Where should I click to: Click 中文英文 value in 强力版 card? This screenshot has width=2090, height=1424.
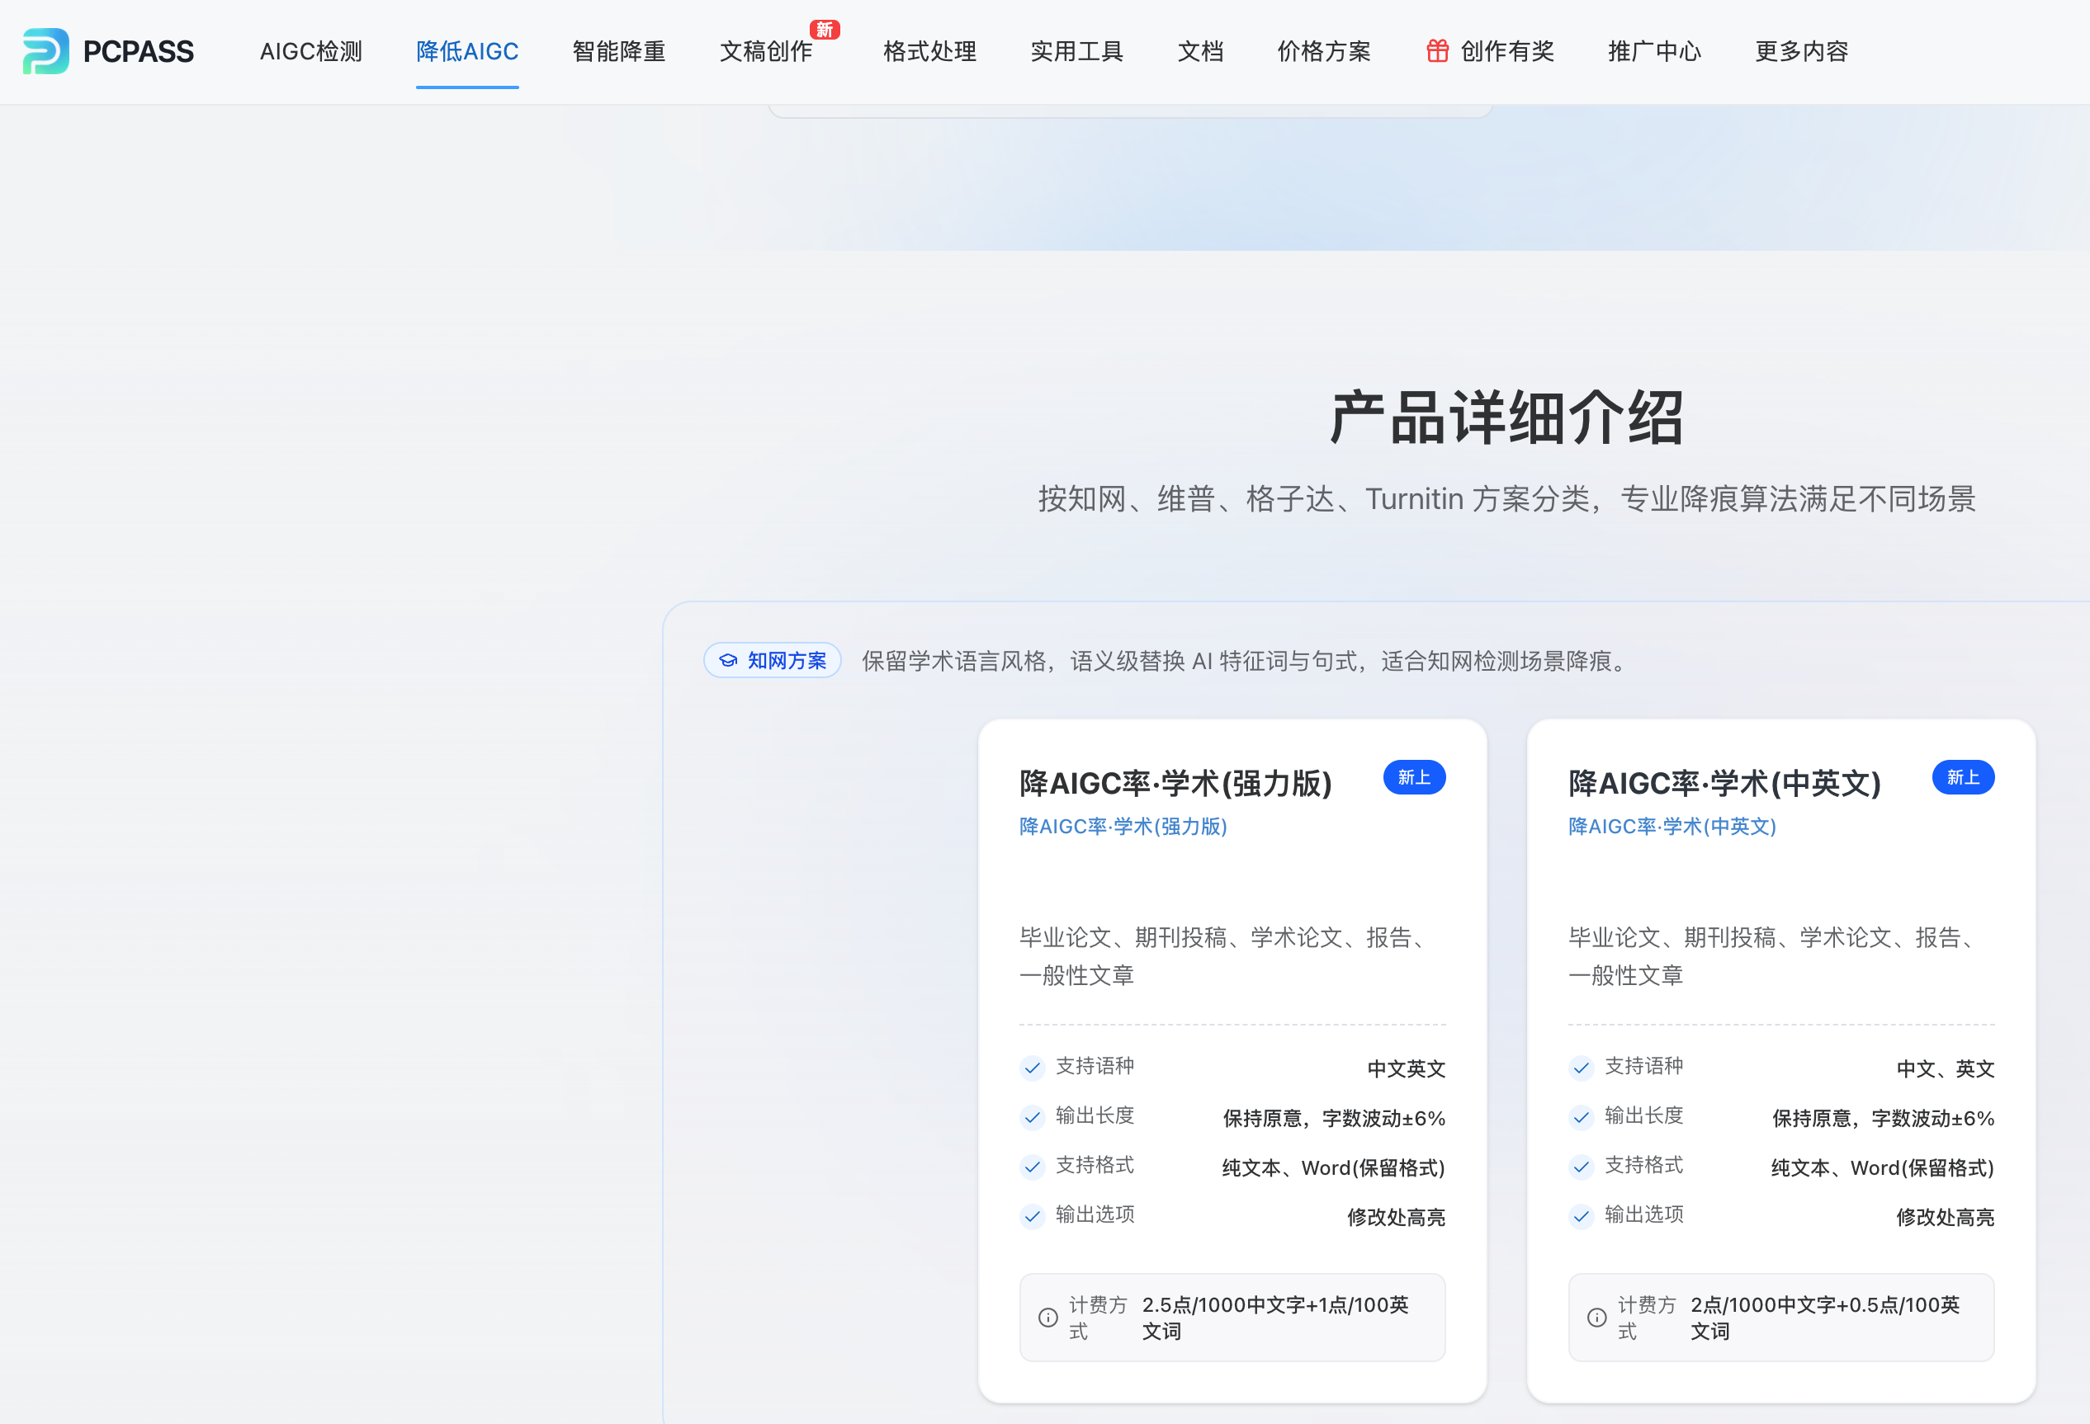pos(1407,1069)
